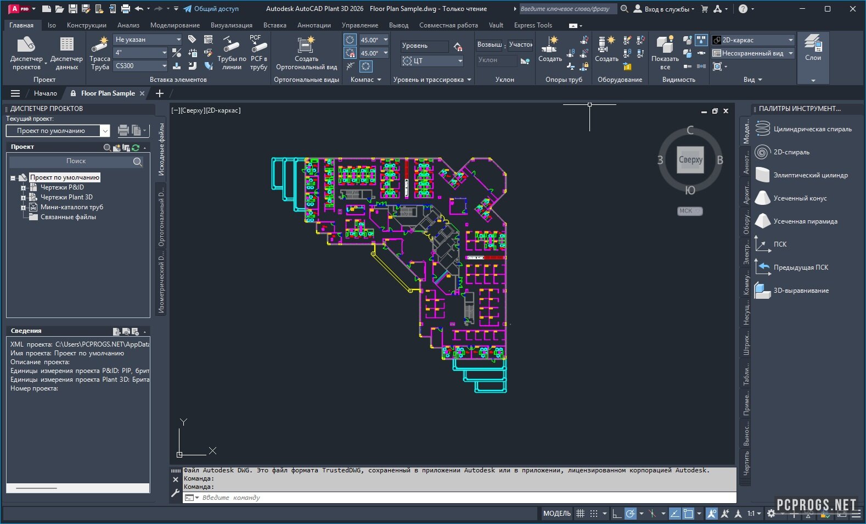Toggle polar tracking in the status bar
This screenshot has width=866, height=524.
coord(631,514)
